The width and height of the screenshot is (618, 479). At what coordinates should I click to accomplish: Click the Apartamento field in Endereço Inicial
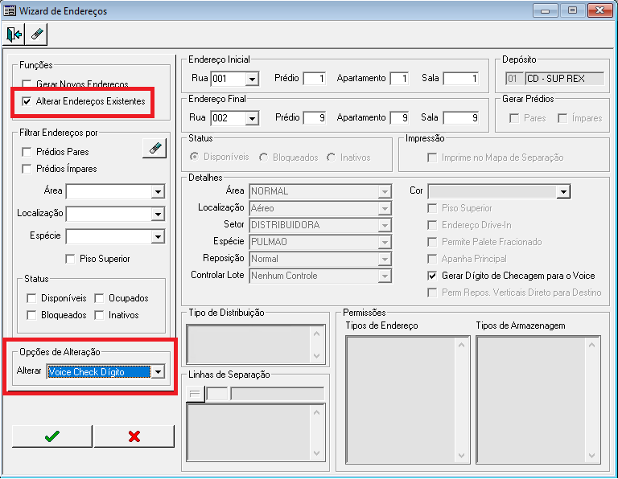coord(399,79)
